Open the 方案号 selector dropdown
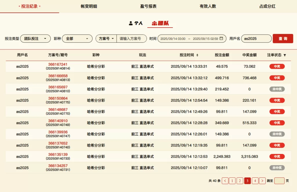 106,39
